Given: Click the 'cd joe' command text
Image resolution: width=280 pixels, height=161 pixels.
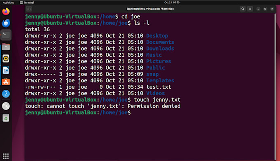Looking at the screenshot, I should 131,16.
